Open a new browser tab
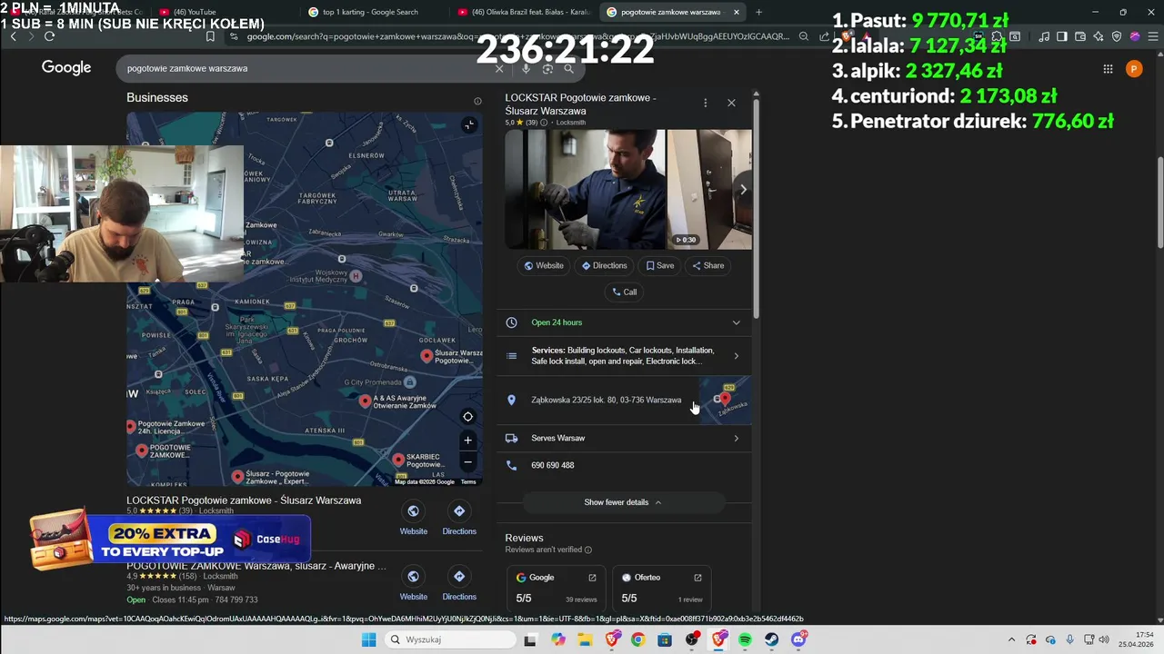Screen dimensions: 1164x654 coord(758,12)
